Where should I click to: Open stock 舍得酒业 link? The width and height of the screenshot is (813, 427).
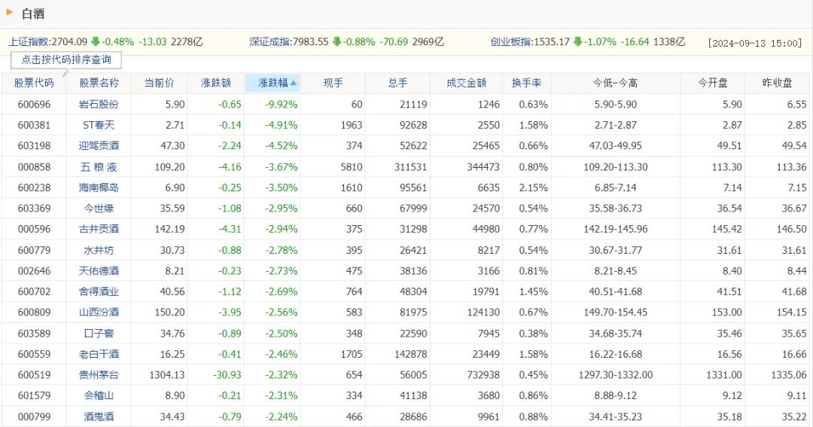(x=99, y=291)
